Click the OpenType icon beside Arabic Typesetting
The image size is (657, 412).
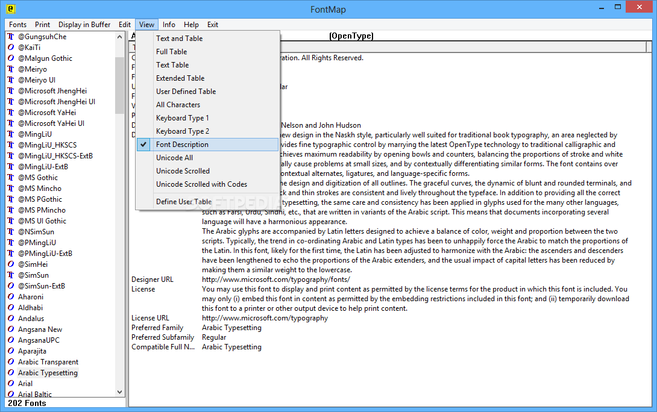pyautogui.click(x=11, y=373)
